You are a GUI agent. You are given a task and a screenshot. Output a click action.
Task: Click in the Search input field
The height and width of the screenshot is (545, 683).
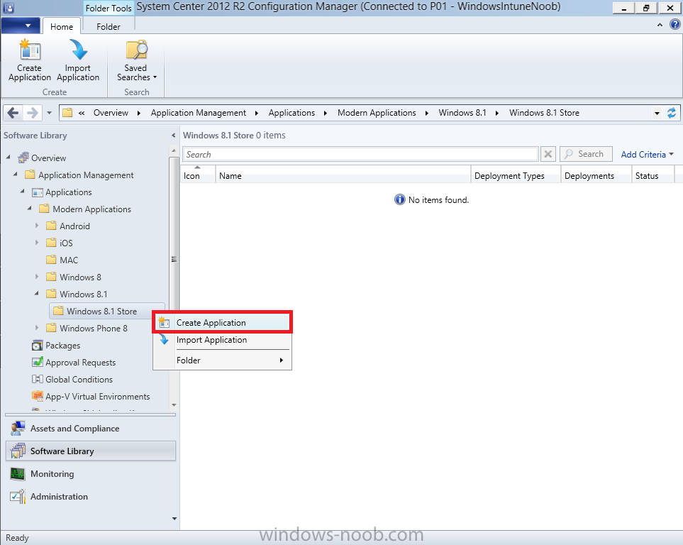coord(361,154)
